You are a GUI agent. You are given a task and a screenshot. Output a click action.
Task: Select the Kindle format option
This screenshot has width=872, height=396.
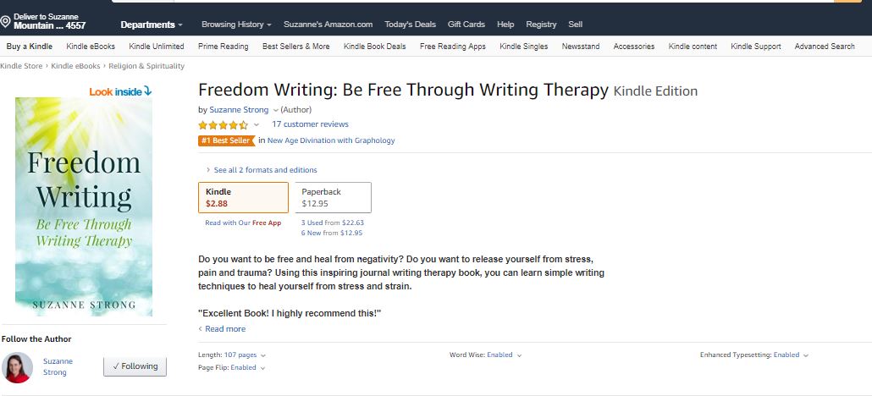coord(243,198)
